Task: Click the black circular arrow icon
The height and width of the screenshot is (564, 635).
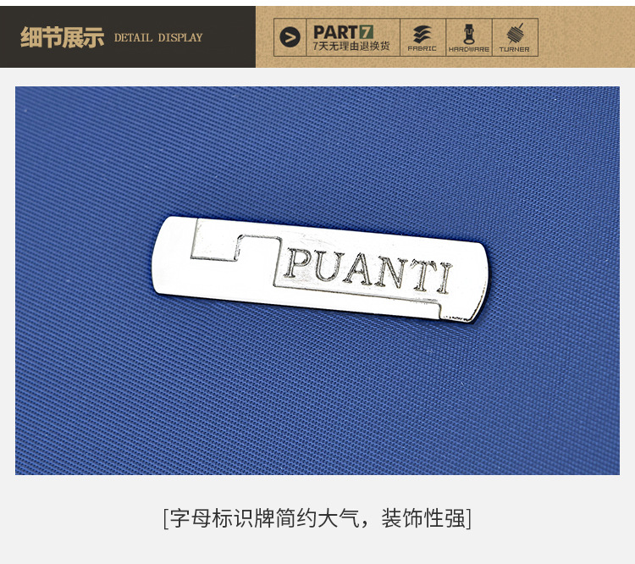Action: point(290,37)
